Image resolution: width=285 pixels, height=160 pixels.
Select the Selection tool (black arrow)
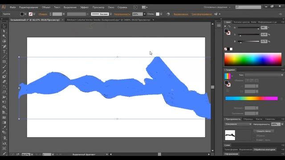pos(4,26)
